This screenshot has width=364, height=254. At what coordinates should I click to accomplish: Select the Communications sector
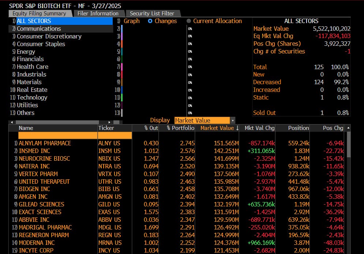[x=61, y=29]
